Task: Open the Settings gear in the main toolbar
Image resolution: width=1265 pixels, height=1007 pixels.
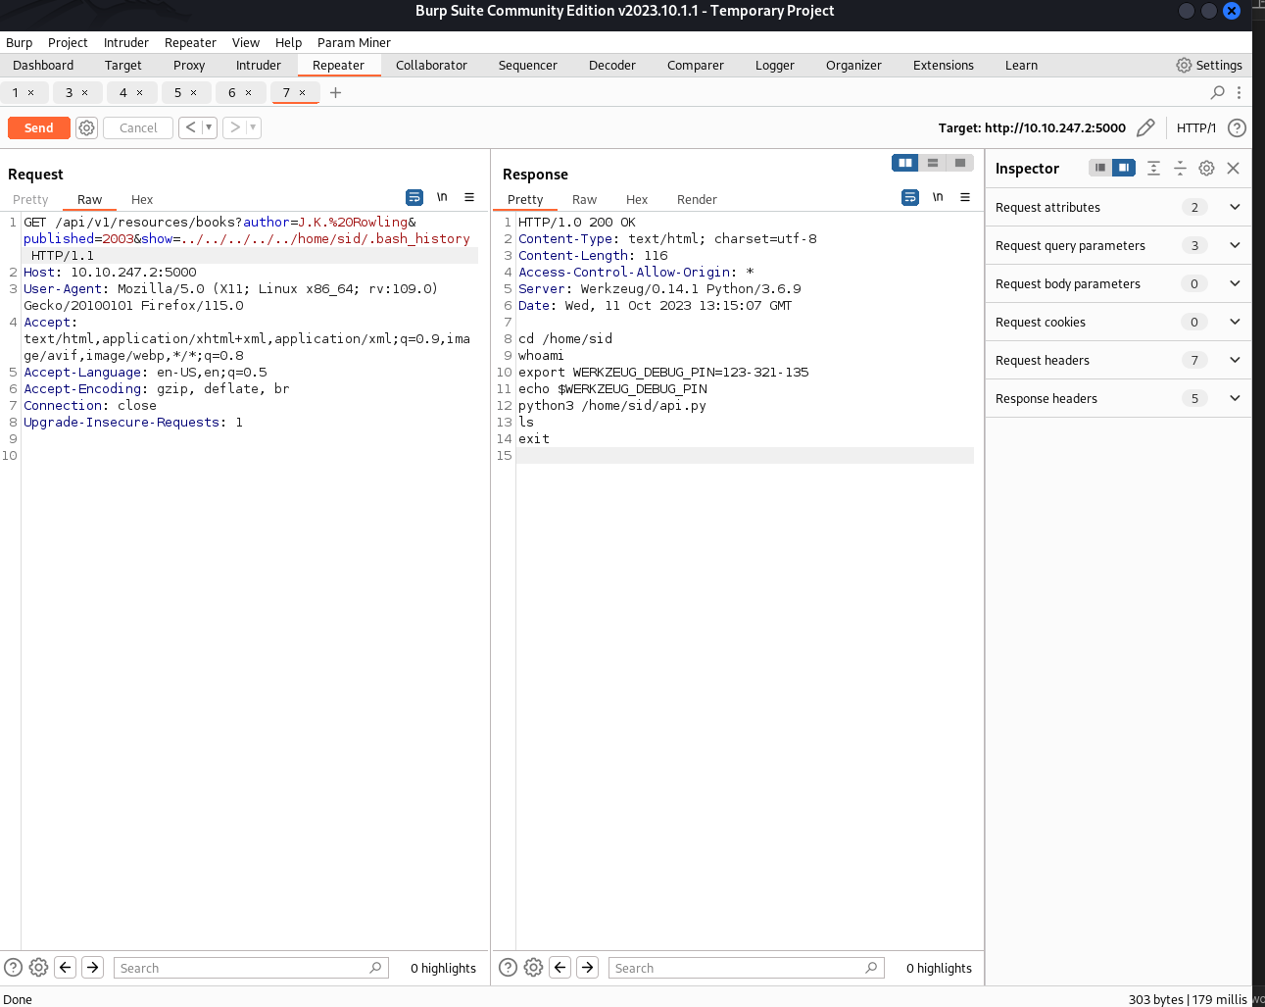Action: point(1209,65)
